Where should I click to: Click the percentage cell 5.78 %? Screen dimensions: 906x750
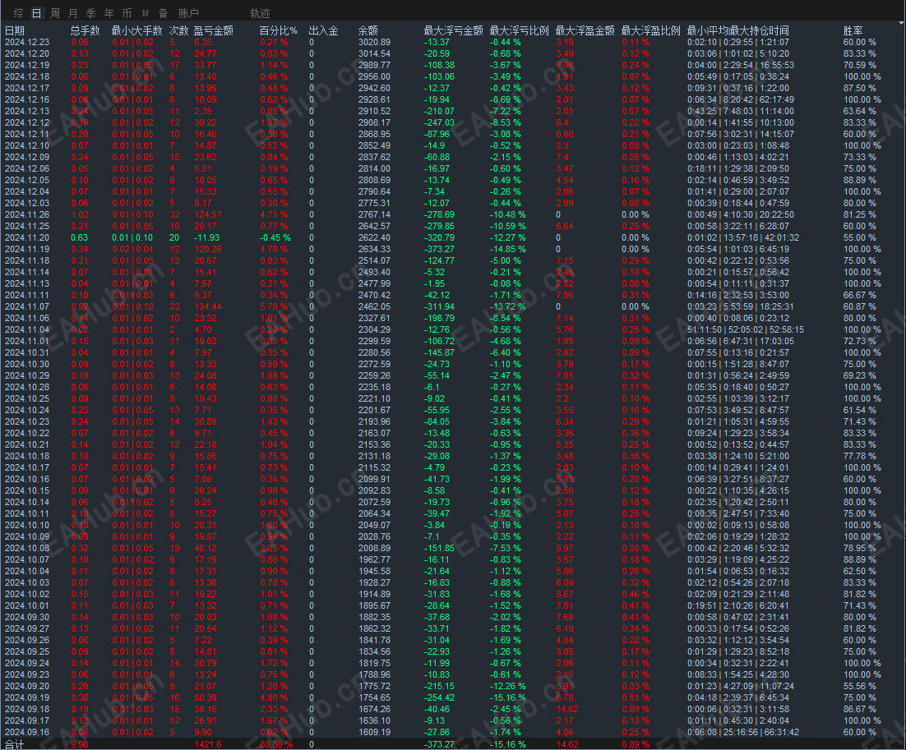(x=274, y=306)
